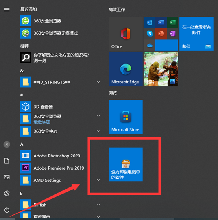Open OneDrive from the Office tile group
Image resolution: width=218 pixels, height=220 pixels.
150,45
